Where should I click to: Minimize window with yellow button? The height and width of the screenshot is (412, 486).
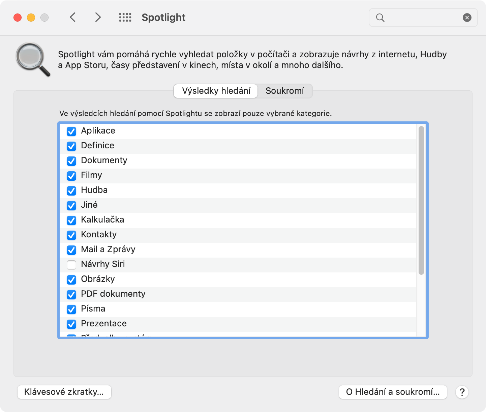tap(31, 18)
